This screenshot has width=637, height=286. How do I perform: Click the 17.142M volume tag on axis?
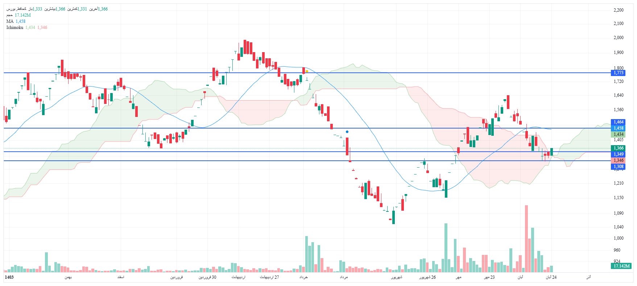pos(621,266)
